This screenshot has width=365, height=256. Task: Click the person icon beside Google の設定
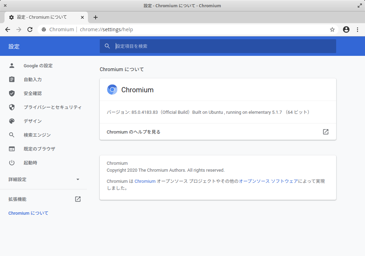(x=12, y=66)
